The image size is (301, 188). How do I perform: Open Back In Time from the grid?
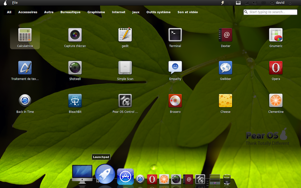(25, 100)
